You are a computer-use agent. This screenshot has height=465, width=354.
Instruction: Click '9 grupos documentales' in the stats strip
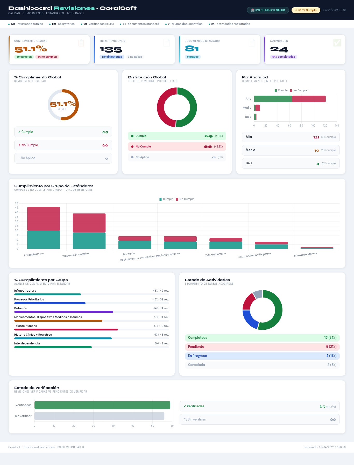pos(184,24)
